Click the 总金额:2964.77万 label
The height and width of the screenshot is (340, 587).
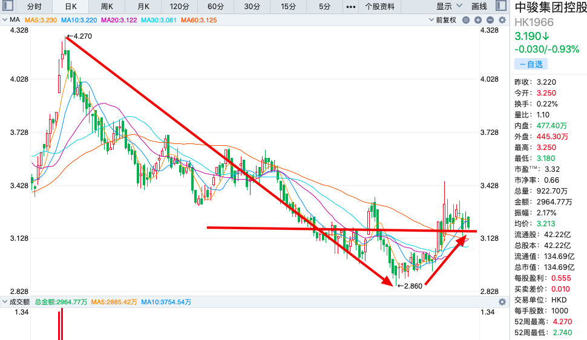click(x=61, y=302)
